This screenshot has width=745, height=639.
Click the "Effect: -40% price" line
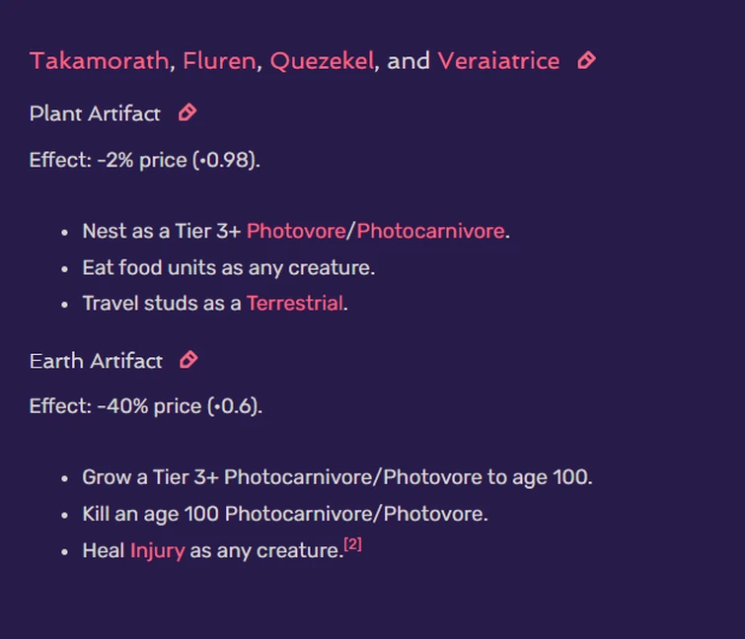coord(145,406)
